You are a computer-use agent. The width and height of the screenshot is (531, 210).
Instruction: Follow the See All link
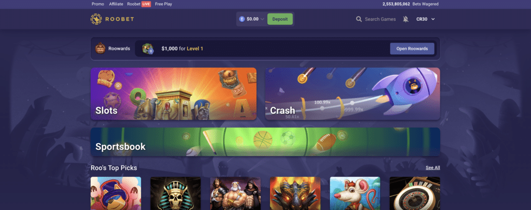(433, 167)
